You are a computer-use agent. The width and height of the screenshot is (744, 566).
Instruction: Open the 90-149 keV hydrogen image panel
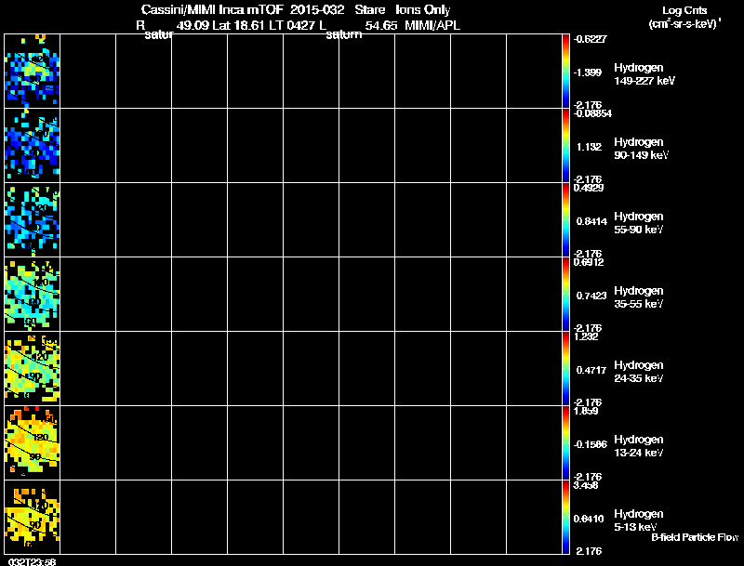coord(33,146)
